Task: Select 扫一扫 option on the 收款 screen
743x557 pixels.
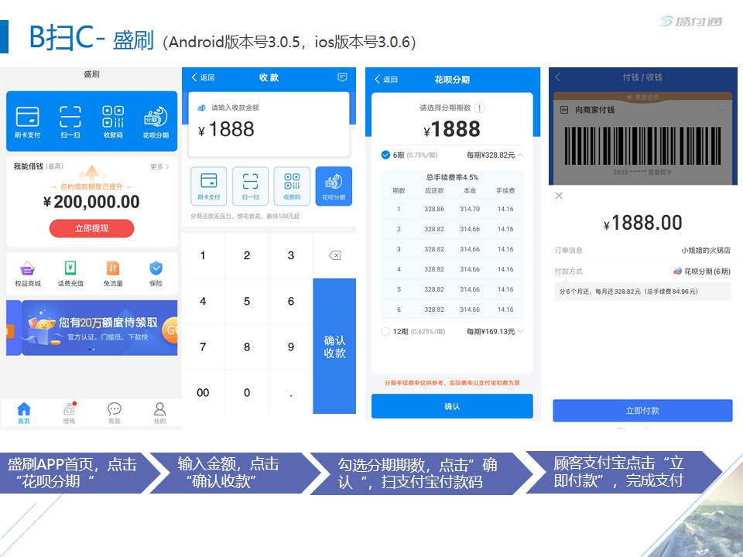Action: pos(250,186)
